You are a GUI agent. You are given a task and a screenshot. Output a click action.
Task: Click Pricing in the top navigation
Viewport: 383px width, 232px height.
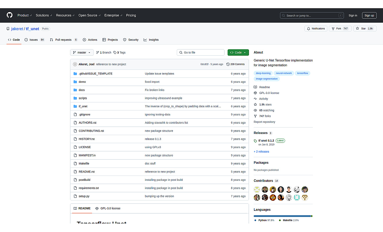click(131, 15)
